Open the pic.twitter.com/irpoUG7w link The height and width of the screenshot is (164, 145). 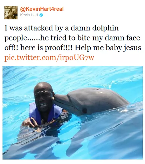(49, 58)
